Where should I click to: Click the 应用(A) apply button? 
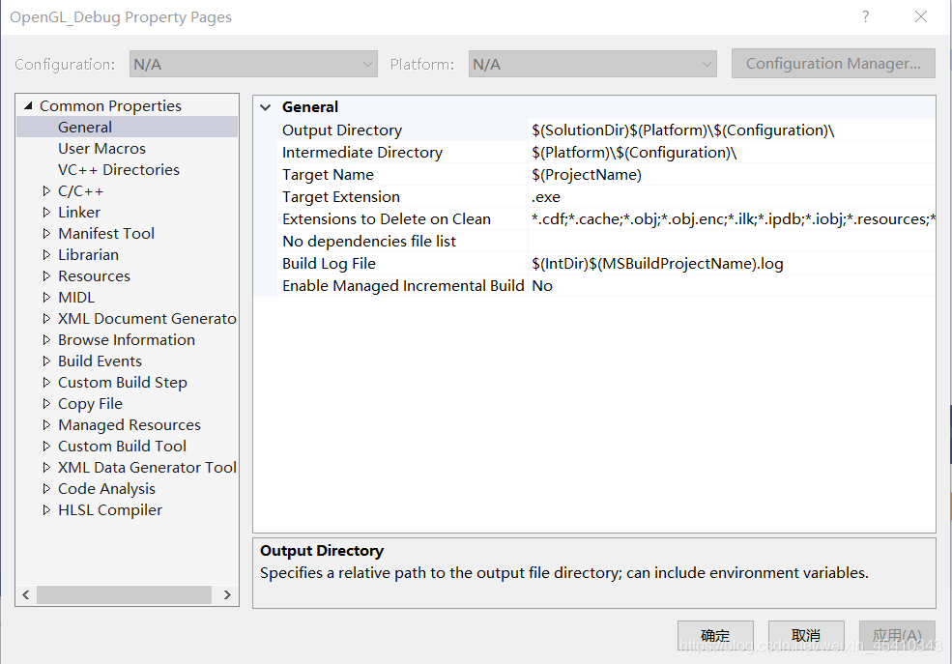click(897, 635)
